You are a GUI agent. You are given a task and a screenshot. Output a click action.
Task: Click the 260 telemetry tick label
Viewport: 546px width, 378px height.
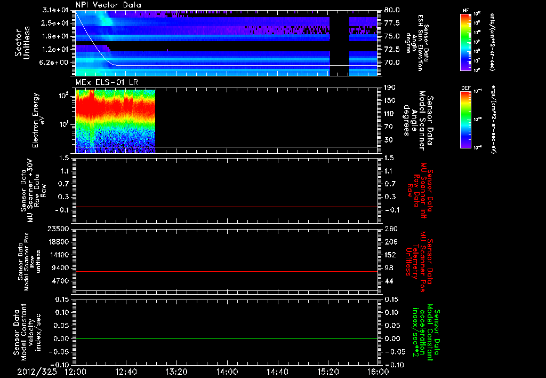tap(390, 229)
